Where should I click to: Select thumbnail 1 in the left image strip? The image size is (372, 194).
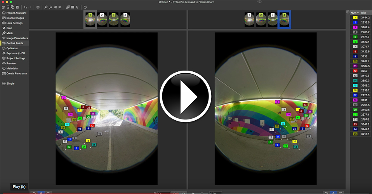[90, 20]
